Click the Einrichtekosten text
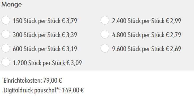The image size is (194, 101). [x=23, y=81]
